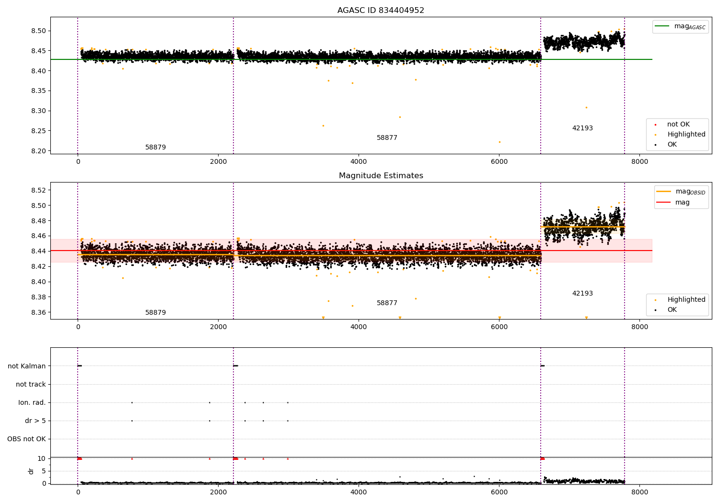
Task: Click the rotated 'dr' axis label
Action: (31, 471)
